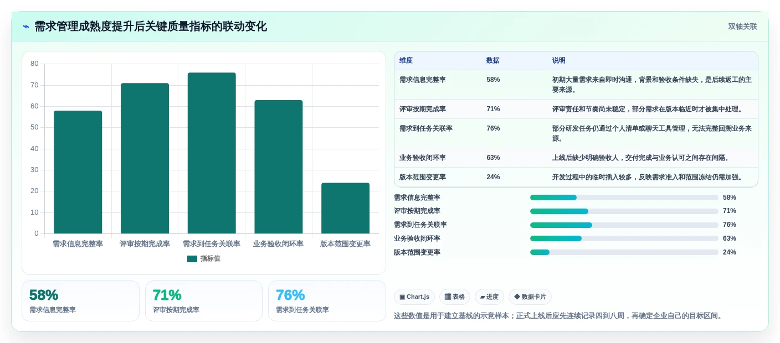This screenshot has width=780, height=343.
Task: Click the 双轴关联 badge
Action: pos(742,27)
